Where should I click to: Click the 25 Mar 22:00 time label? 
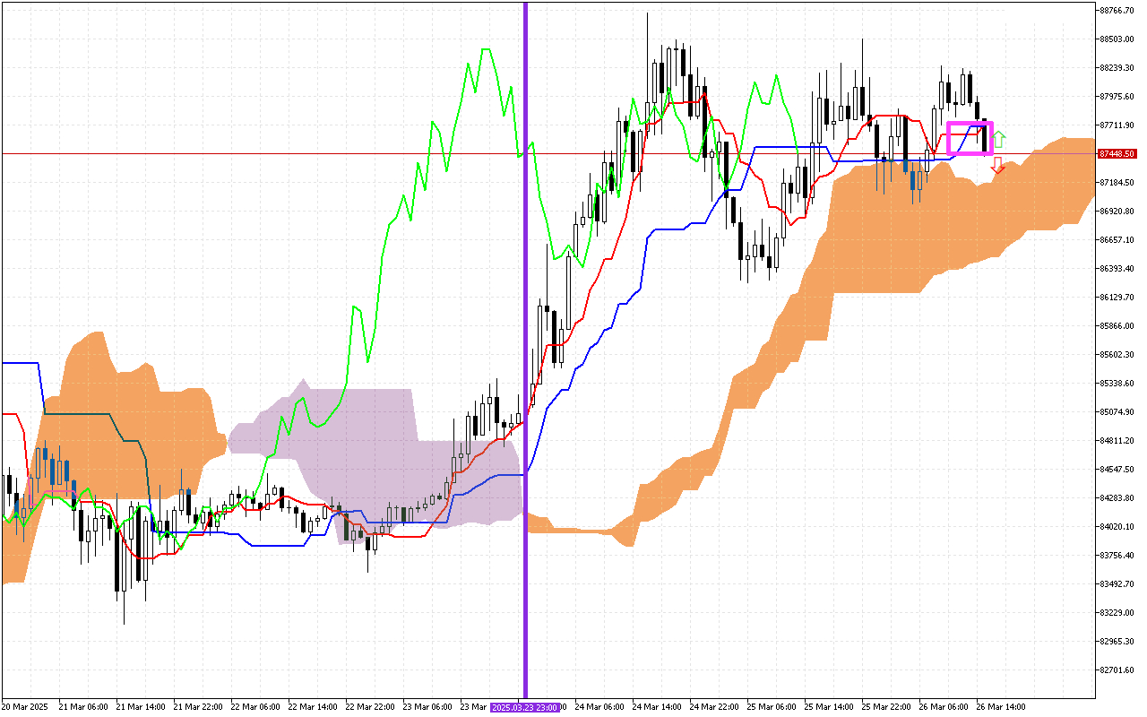point(886,707)
